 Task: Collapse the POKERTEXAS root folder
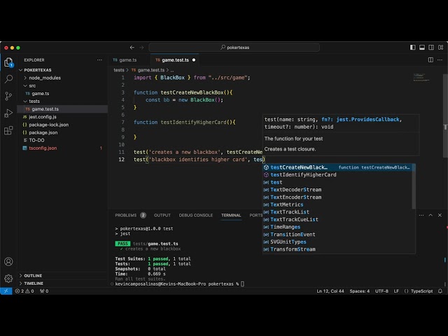(x=37, y=70)
